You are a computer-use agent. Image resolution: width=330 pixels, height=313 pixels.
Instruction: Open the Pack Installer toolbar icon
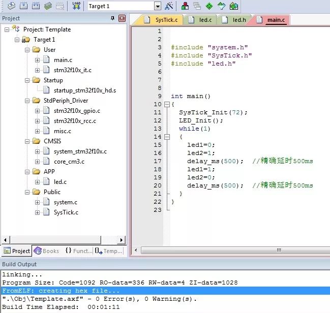point(234,6)
